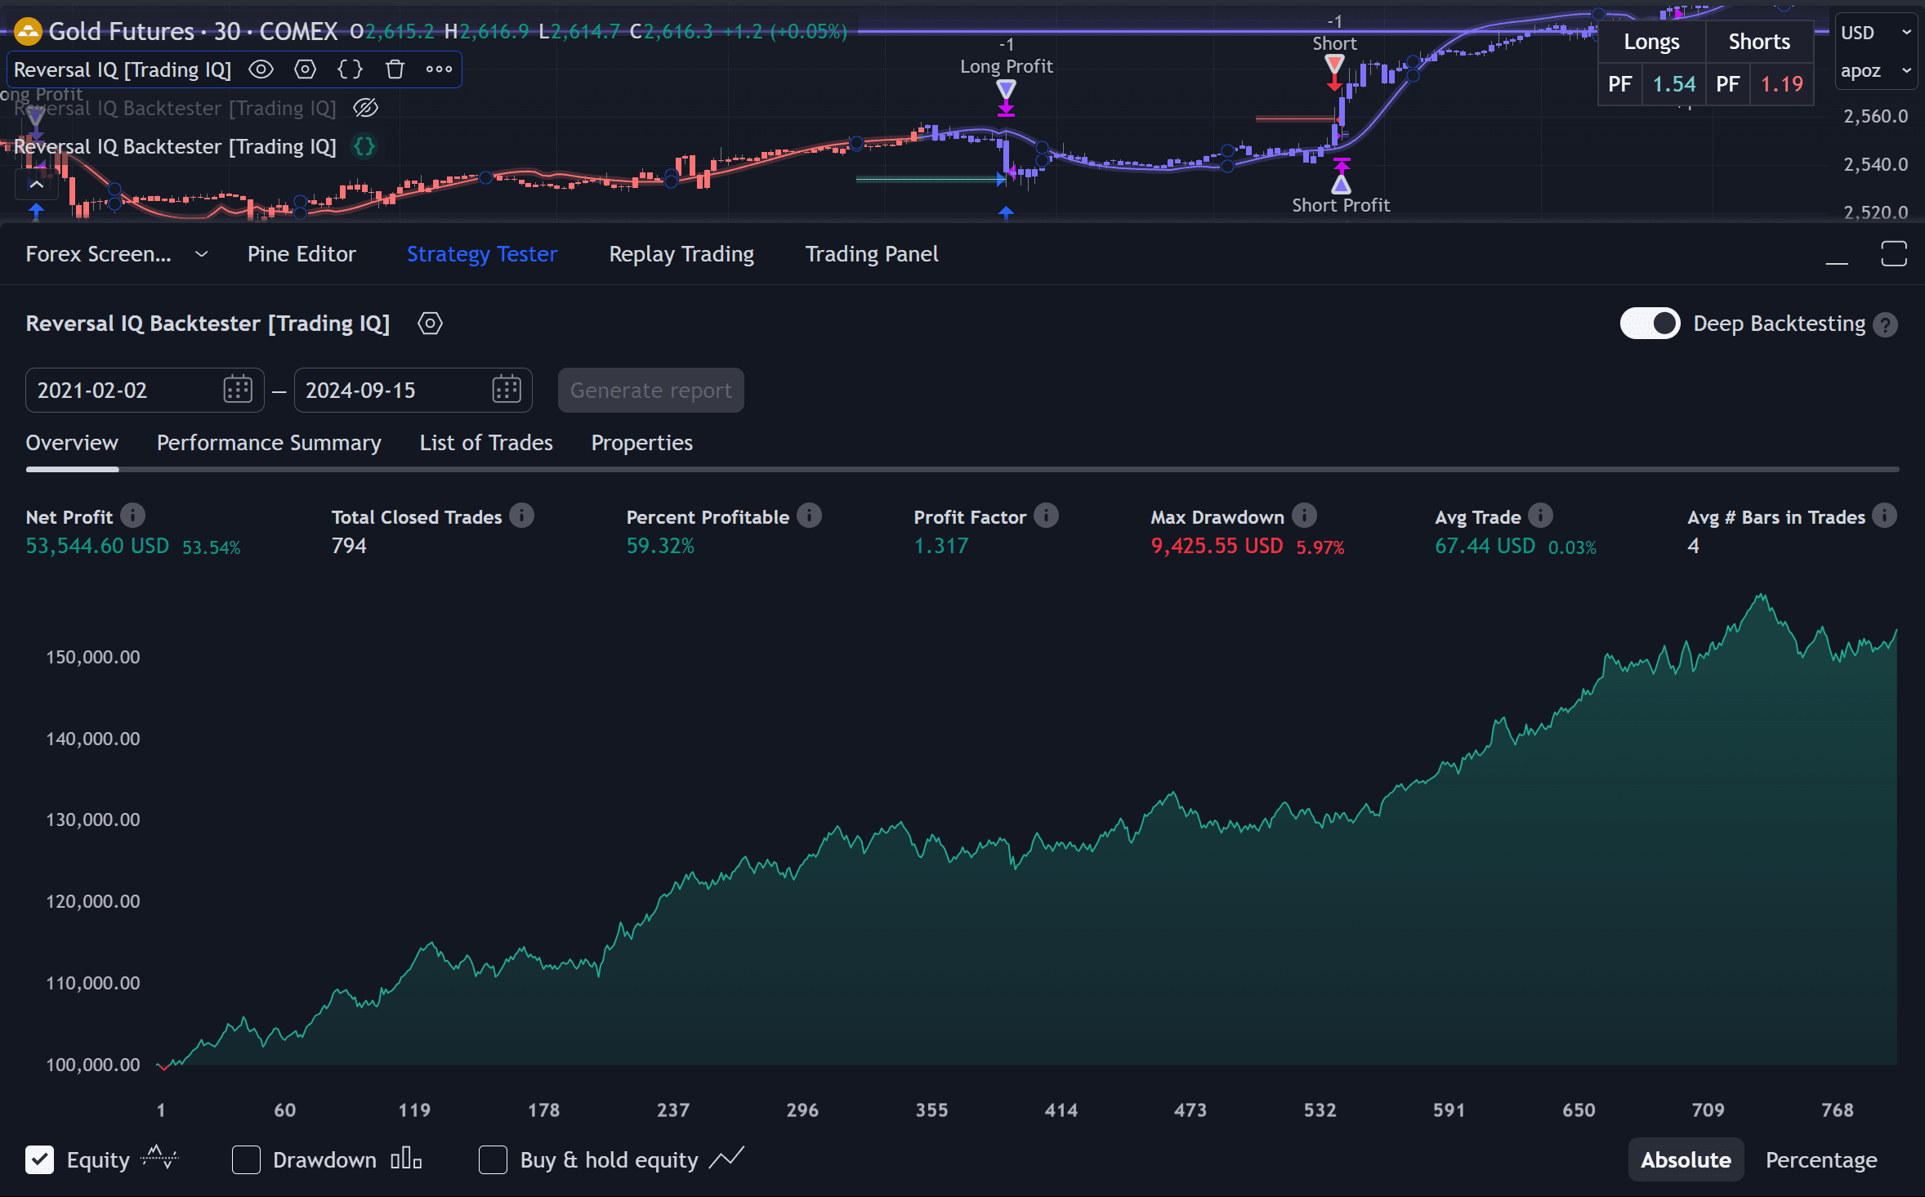This screenshot has width=1925, height=1197.
Task: Switch chart scale to Percentage
Action: pos(1820,1159)
